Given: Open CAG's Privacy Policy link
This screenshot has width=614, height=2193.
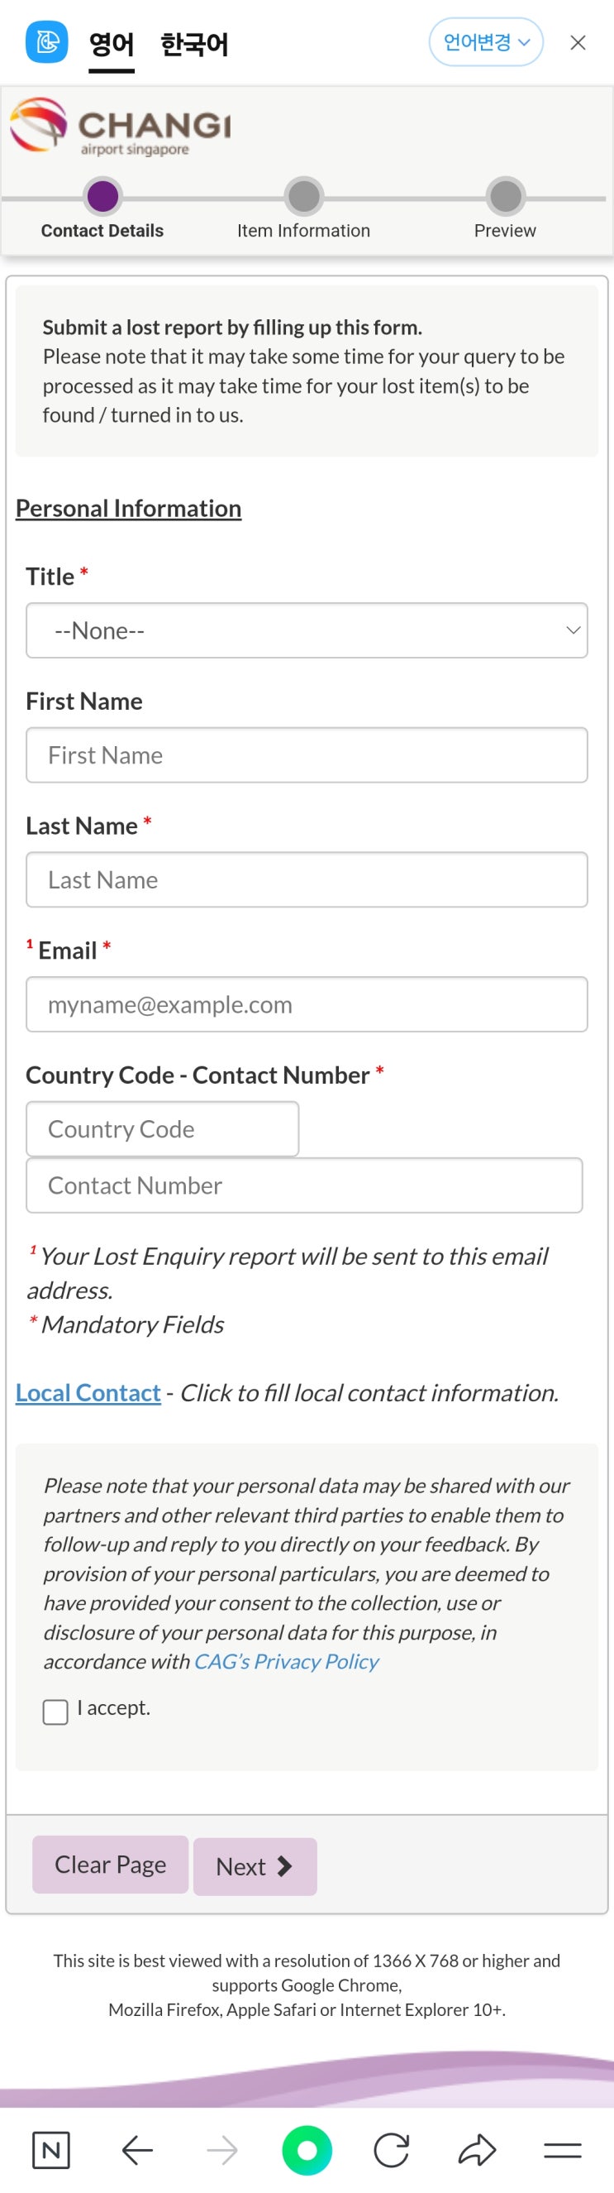Looking at the screenshot, I should [287, 1662].
